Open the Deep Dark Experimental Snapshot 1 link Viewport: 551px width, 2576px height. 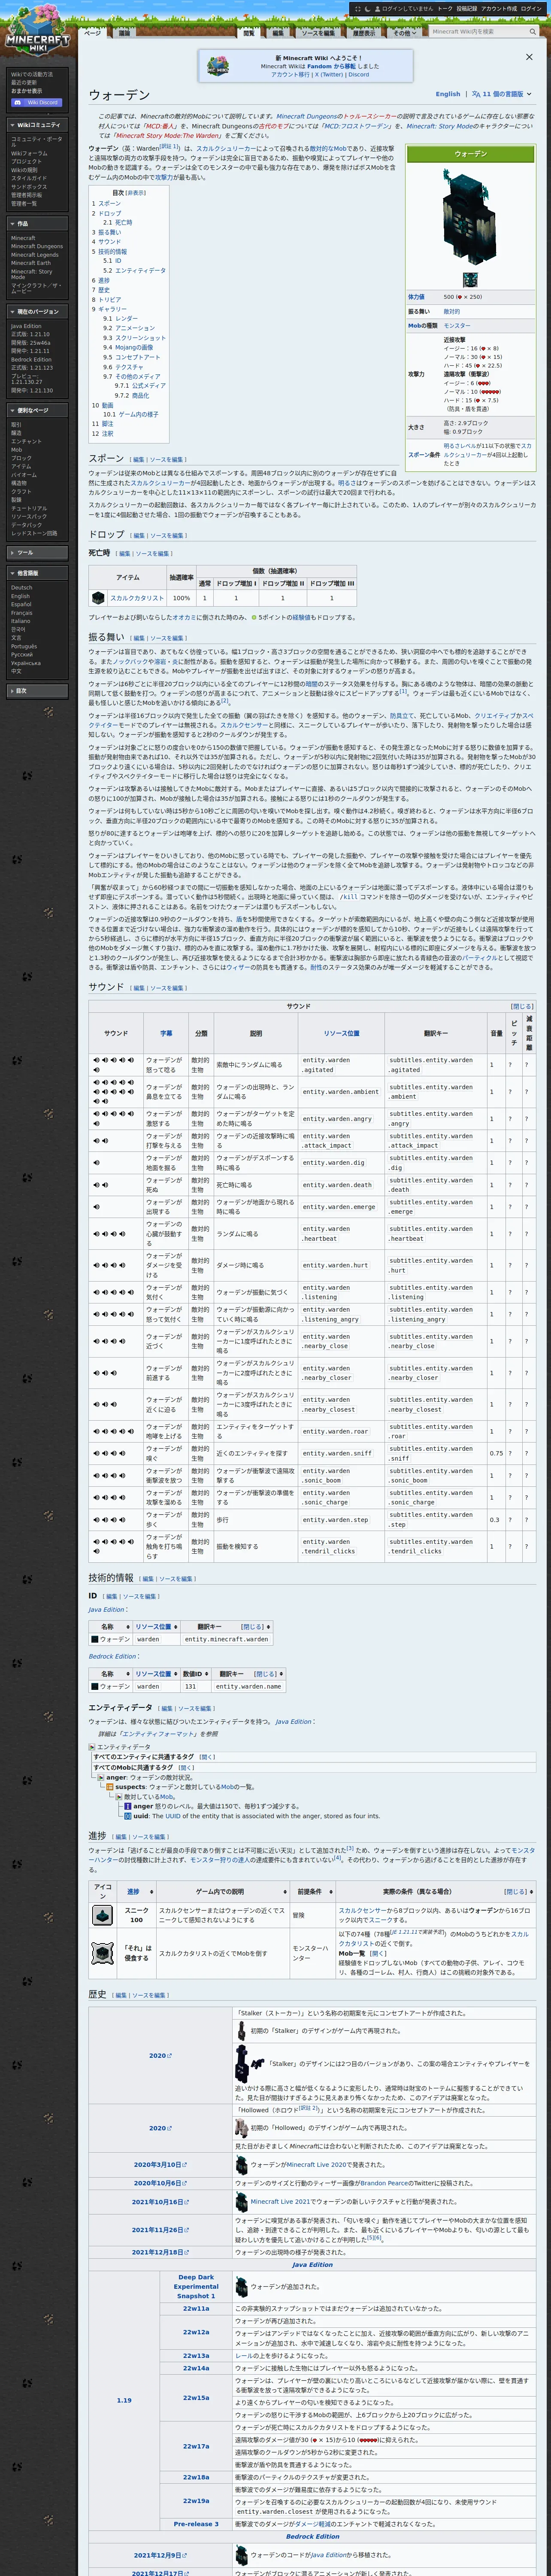(196, 2287)
